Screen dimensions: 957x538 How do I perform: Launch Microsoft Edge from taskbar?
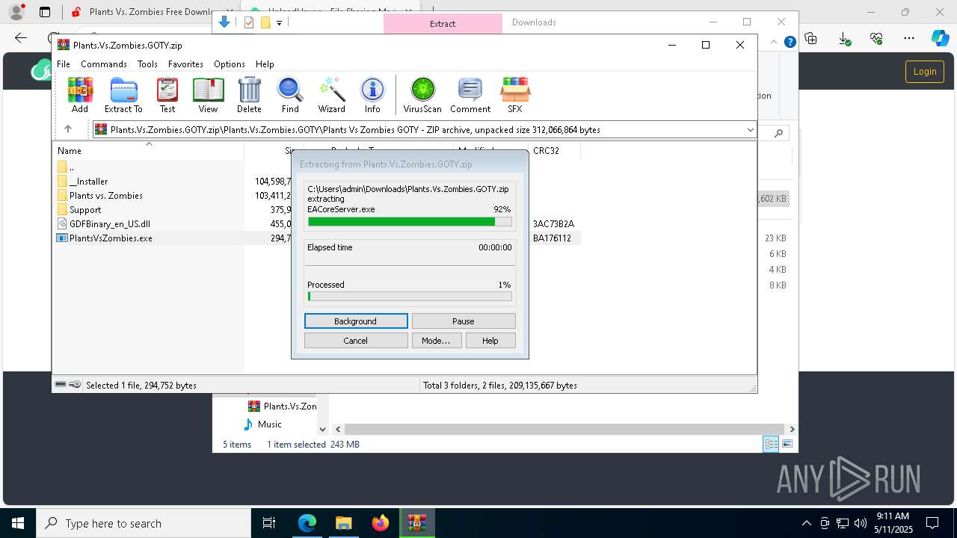(307, 523)
